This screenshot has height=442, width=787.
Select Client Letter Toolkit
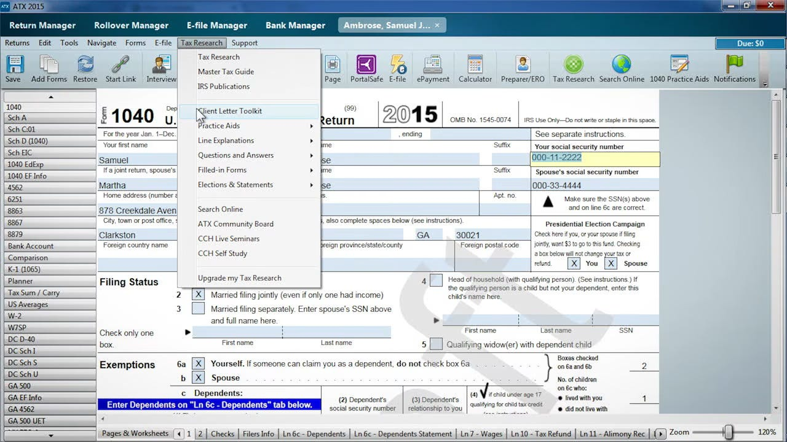230,110
